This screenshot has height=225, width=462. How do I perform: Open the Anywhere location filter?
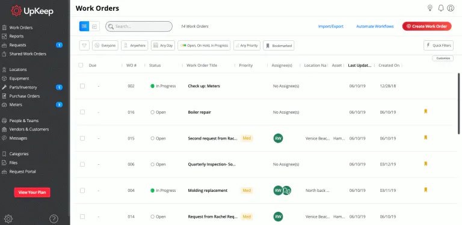tap(134, 46)
